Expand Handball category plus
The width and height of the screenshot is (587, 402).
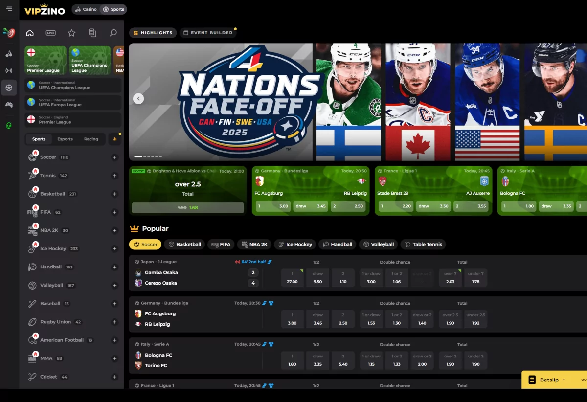click(115, 267)
